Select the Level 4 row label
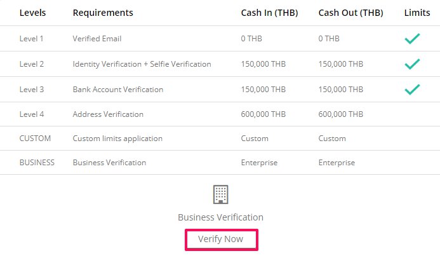Viewport: 440px width, 258px height. 32,114
